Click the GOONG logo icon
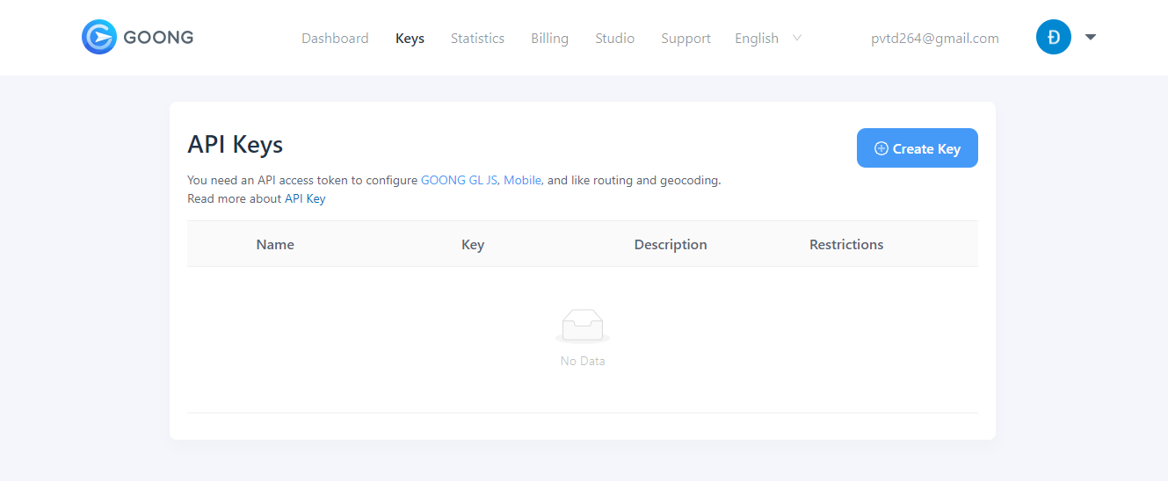Viewport: 1168px width, 481px height. [98, 38]
